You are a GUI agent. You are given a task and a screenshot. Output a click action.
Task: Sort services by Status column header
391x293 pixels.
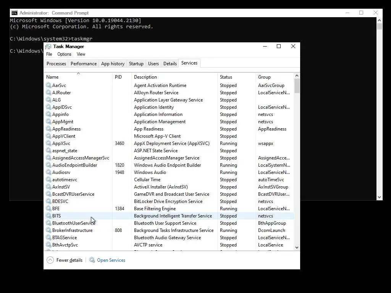[236, 77]
